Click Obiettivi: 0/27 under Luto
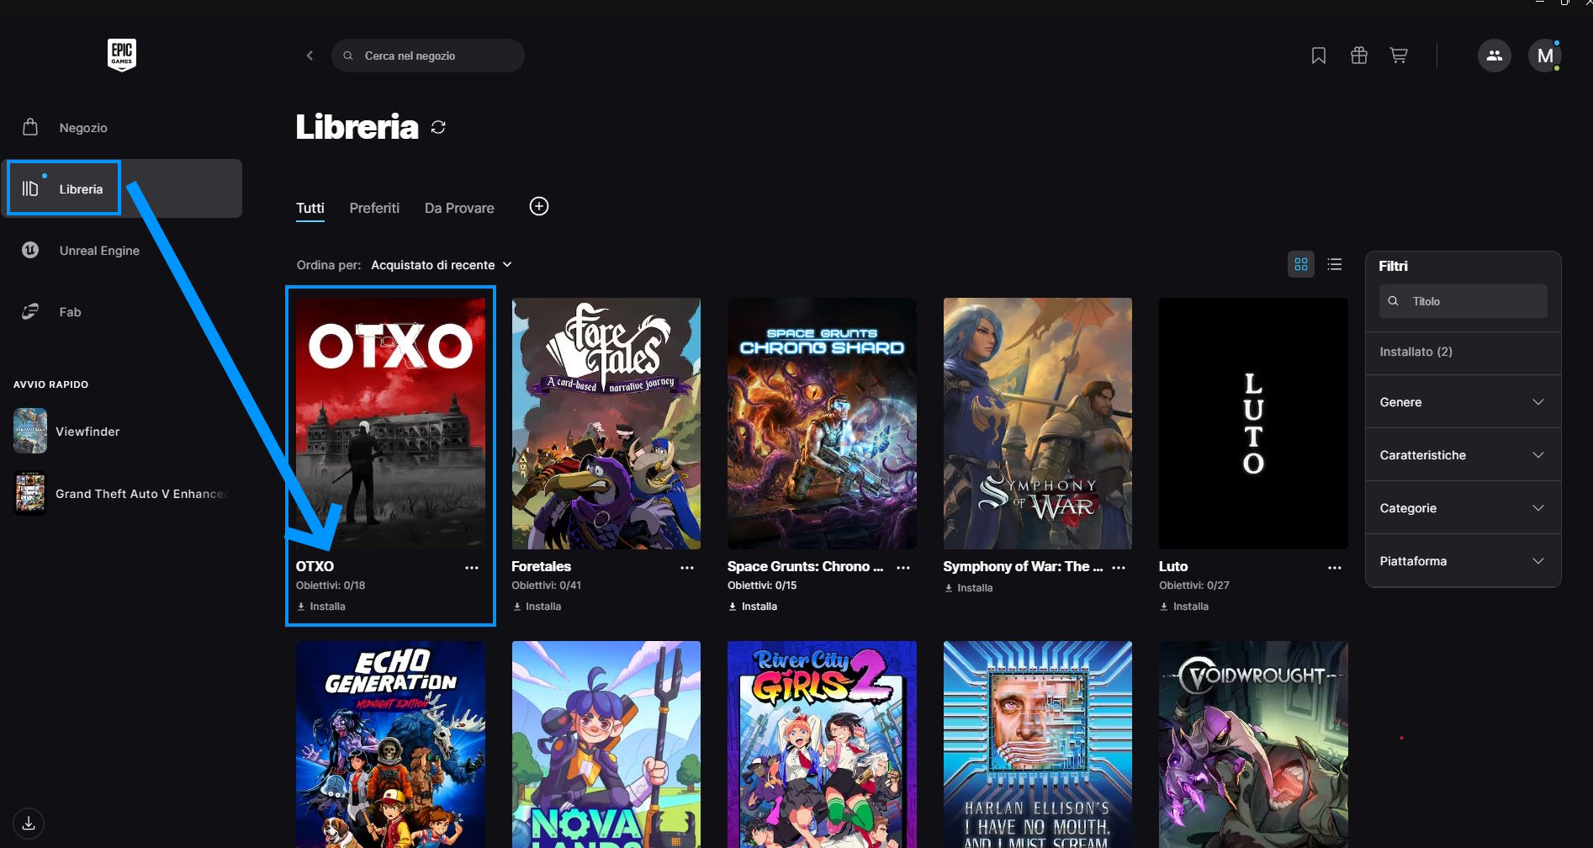1593x848 pixels. pyautogui.click(x=1194, y=586)
